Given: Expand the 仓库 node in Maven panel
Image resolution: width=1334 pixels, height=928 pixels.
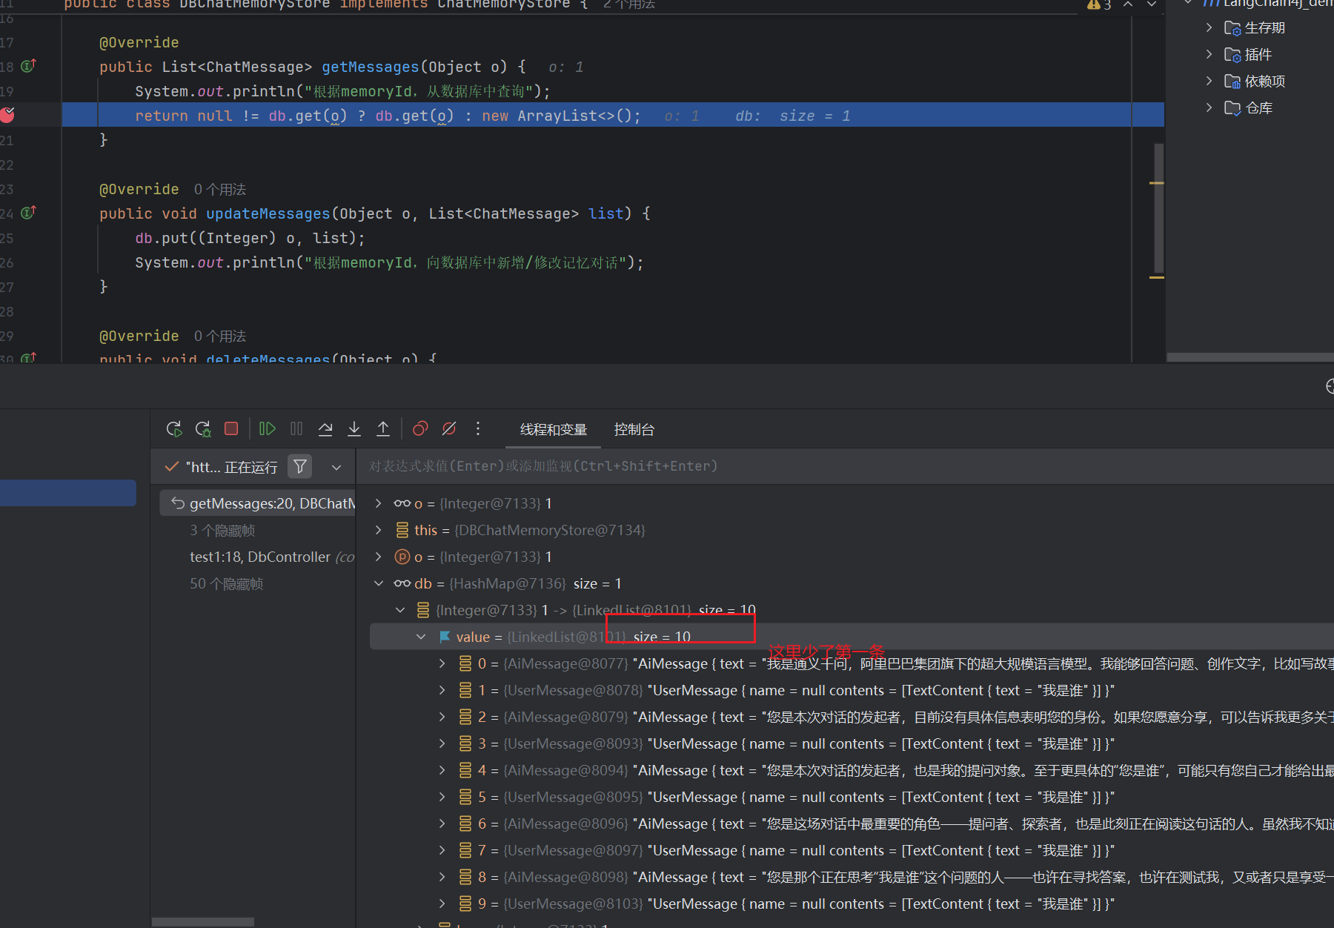Looking at the screenshot, I should coord(1209,107).
